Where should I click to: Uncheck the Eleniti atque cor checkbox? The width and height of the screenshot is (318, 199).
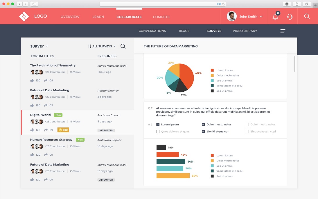coord(203,132)
